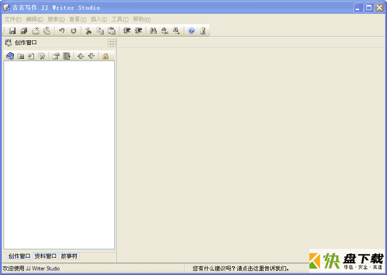Minimize the JJ Writer Studio window
The image size is (387, 275).
click(x=358, y=8)
